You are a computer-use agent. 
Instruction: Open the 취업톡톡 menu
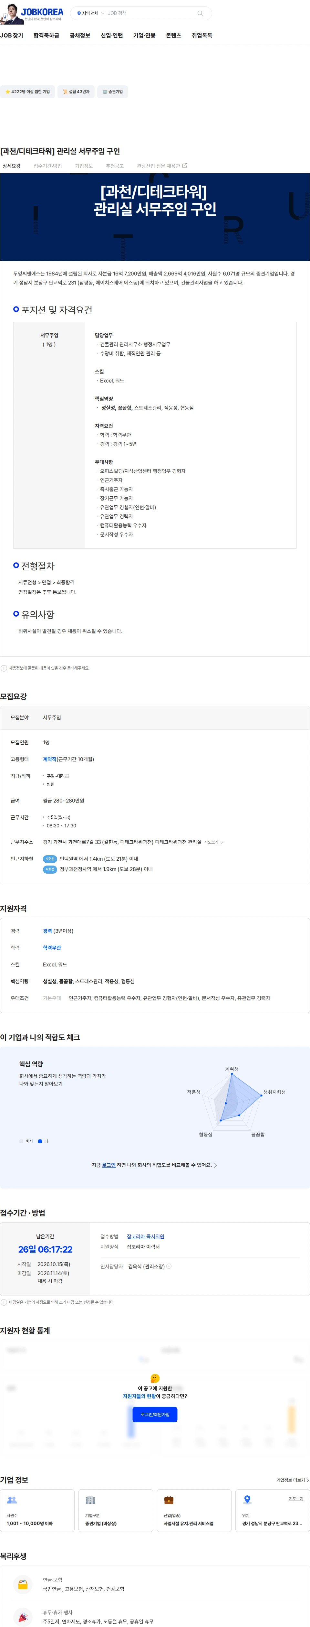[x=202, y=35]
